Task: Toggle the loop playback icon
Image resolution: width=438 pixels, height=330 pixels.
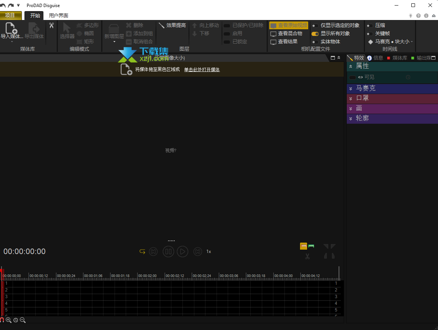Action: [142, 251]
